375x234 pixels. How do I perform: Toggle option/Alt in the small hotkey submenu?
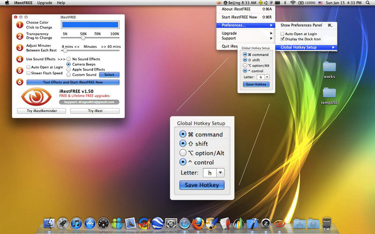click(245, 66)
